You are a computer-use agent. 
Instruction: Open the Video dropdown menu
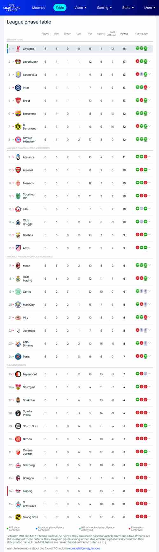[x=80, y=8]
